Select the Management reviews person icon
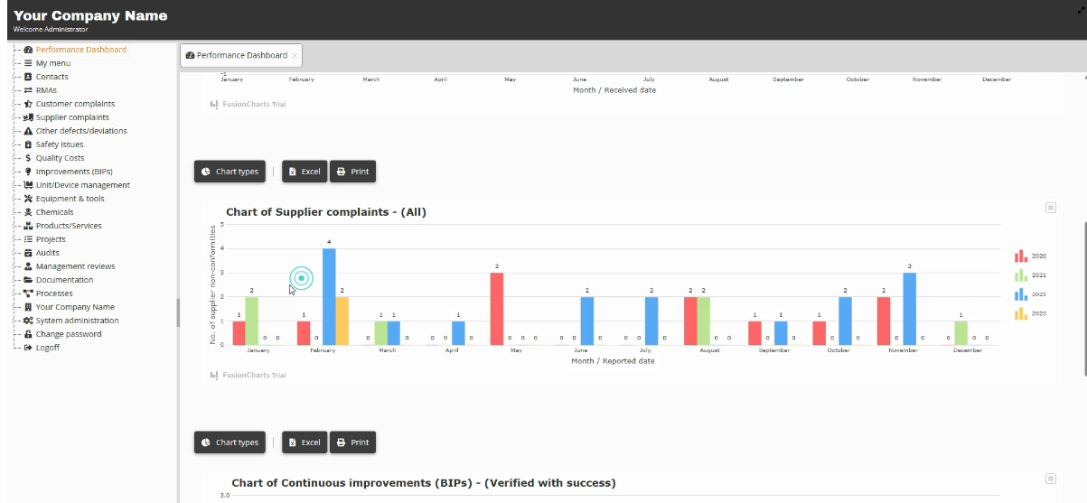 28,266
